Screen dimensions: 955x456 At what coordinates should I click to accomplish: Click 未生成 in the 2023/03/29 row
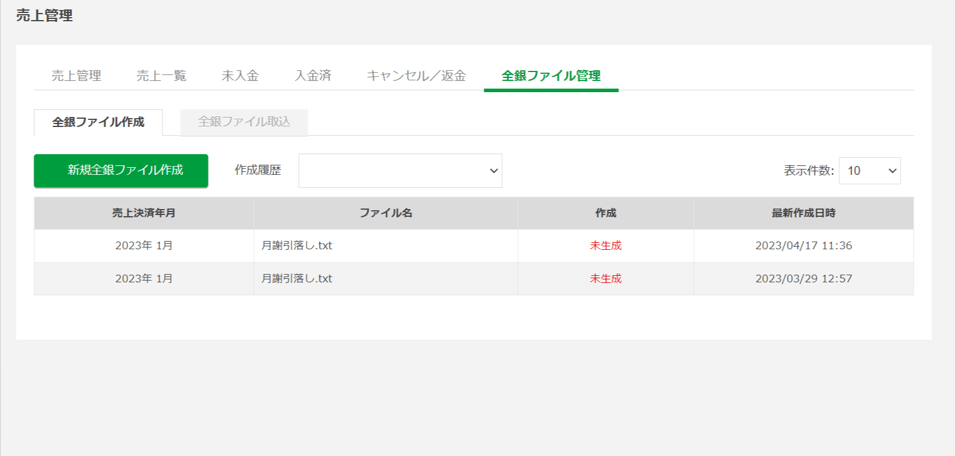(606, 279)
